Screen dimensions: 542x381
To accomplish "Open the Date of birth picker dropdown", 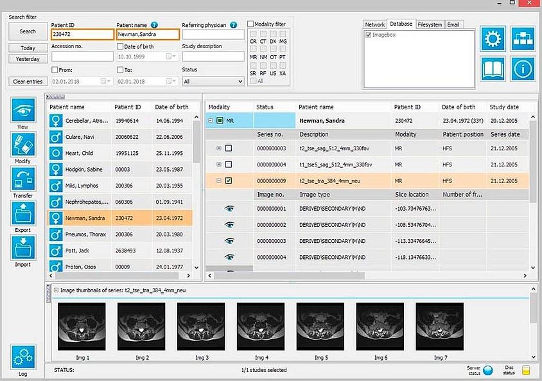I will pyautogui.click(x=171, y=57).
